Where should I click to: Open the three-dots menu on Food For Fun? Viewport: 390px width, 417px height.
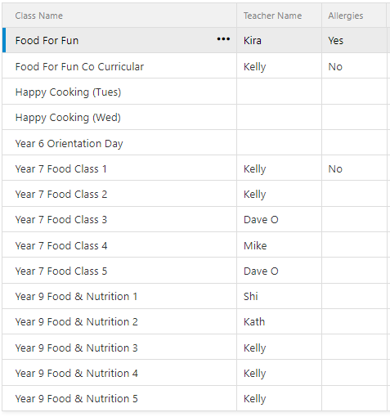click(223, 39)
